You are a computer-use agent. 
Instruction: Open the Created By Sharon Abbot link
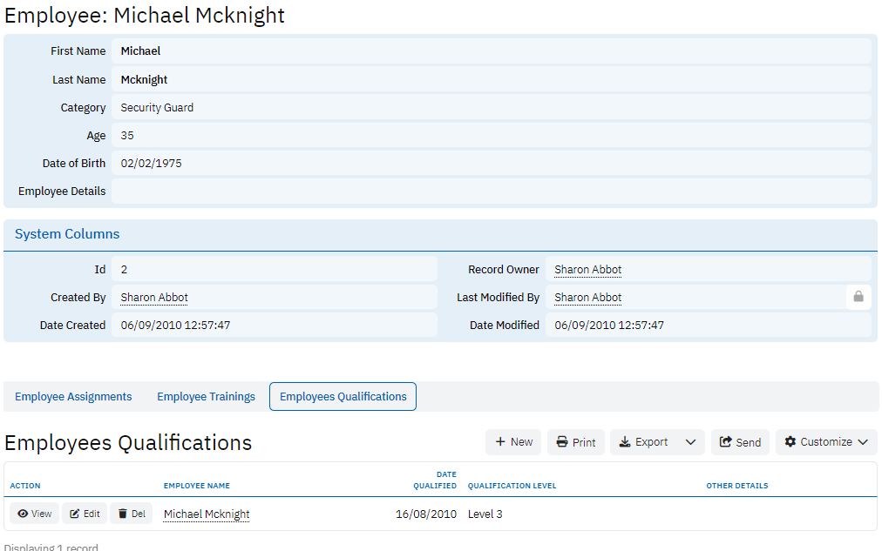[x=154, y=298]
